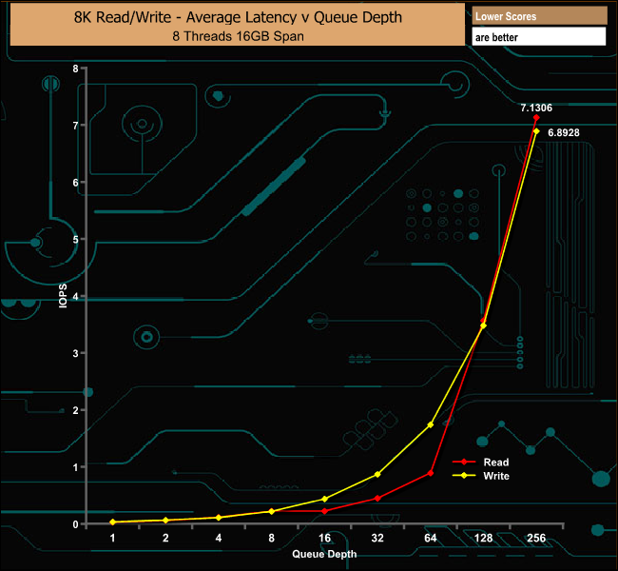
Task: Click the y-axis label 6
Action: 75,183
